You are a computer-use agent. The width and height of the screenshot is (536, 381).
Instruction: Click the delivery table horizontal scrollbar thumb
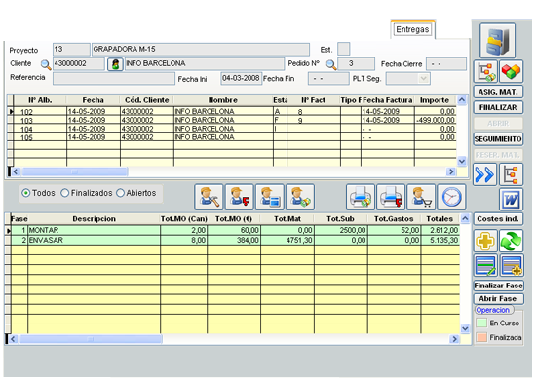(x=74, y=171)
